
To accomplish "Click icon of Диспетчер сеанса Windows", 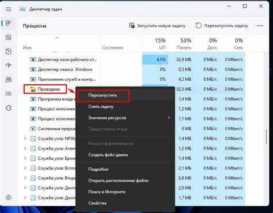I will [x=33, y=69].
